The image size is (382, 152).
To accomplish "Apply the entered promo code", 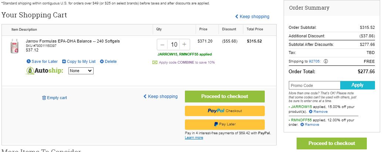I will pos(357,85).
